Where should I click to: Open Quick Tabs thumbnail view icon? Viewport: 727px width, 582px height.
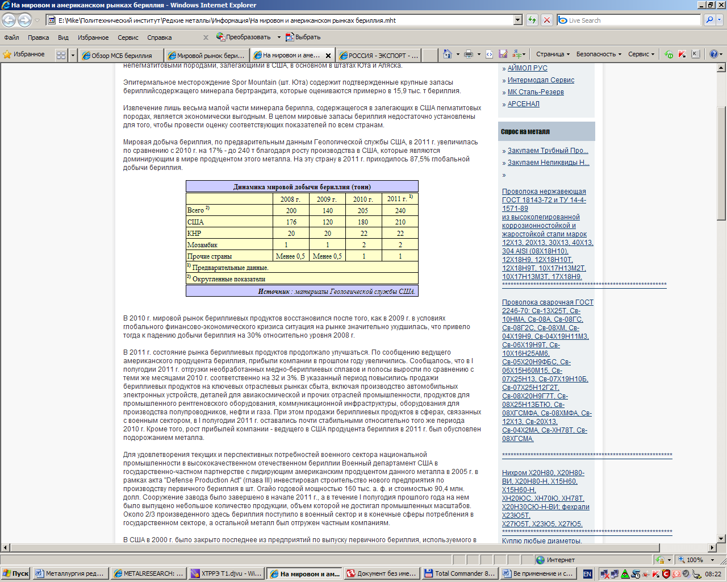pyautogui.click(x=61, y=56)
